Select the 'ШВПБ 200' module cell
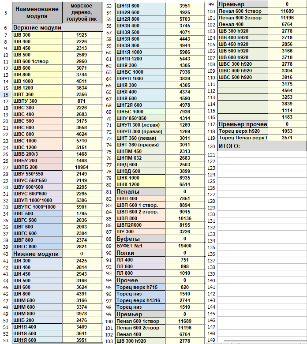 tap(37, 168)
